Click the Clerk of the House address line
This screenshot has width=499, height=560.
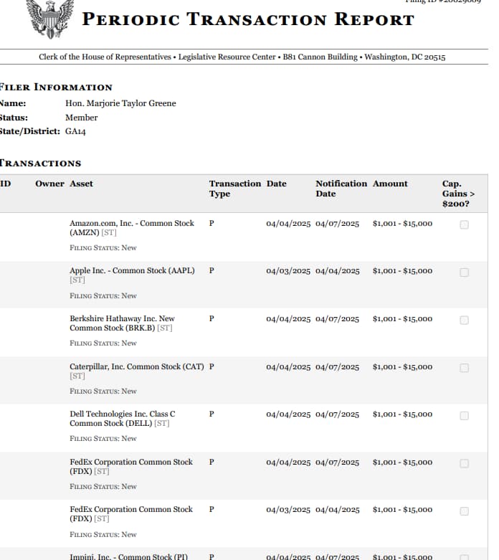(x=242, y=57)
